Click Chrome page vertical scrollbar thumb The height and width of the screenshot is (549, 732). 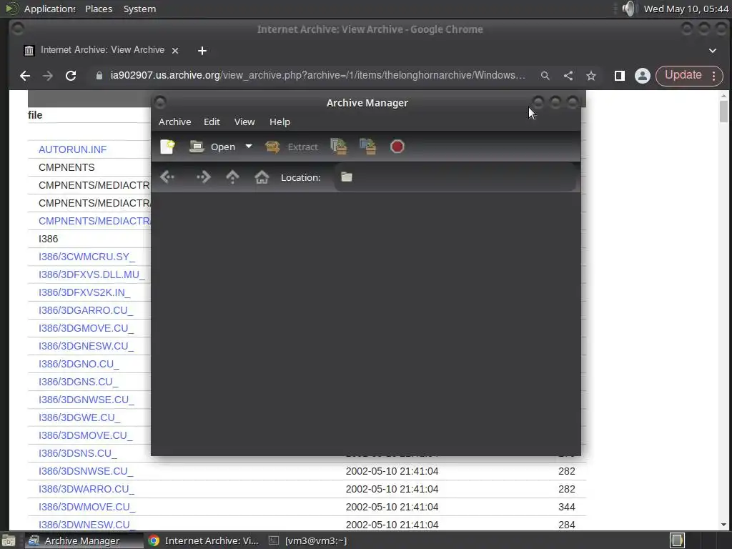[723, 111]
